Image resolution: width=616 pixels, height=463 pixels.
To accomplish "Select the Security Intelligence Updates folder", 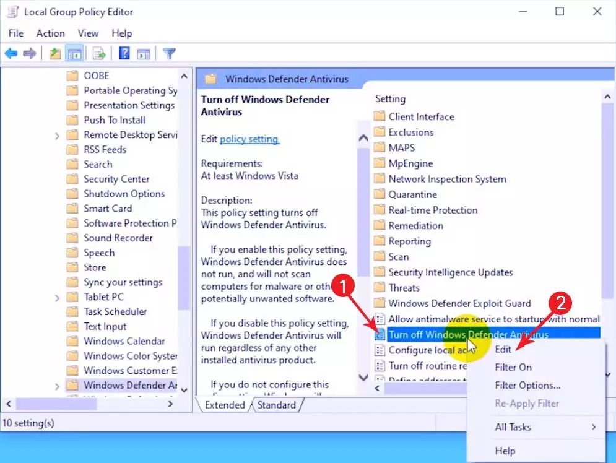I will pos(451,272).
